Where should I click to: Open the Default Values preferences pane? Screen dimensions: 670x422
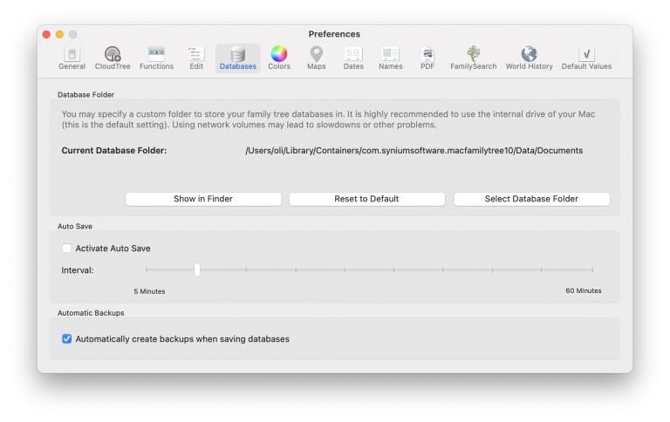tap(586, 58)
